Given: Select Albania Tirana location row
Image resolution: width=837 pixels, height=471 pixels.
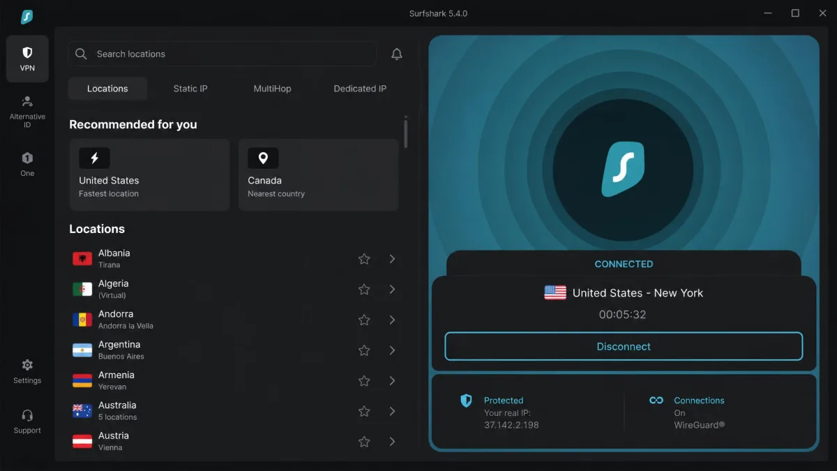Looking at the screenshot, I should pos(236,259).
